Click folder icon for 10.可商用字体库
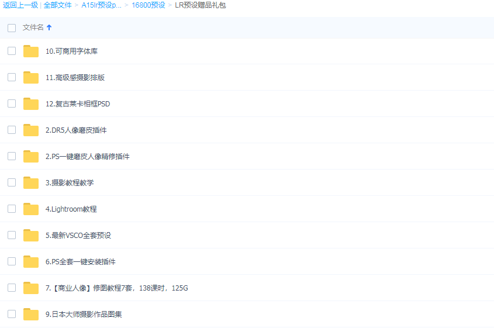This screenshot has height=328, width=494. coord(31,51)
